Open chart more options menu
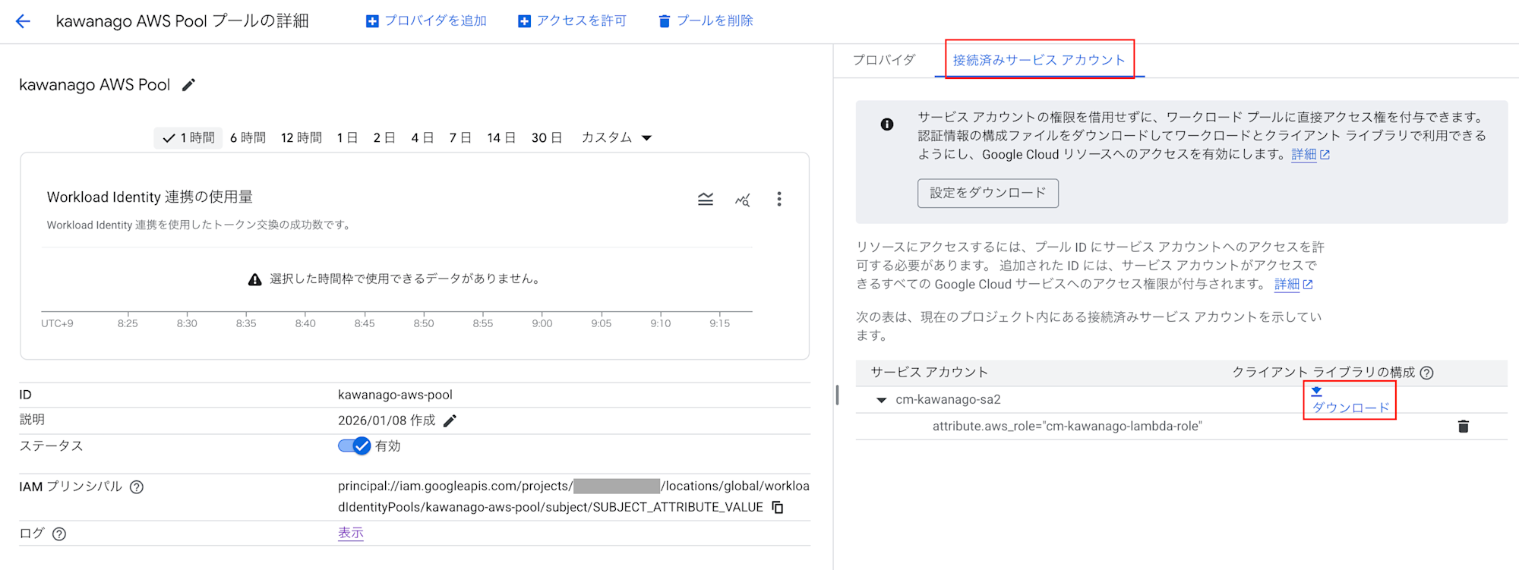The image size is (1519, 570). click(778, 199)
